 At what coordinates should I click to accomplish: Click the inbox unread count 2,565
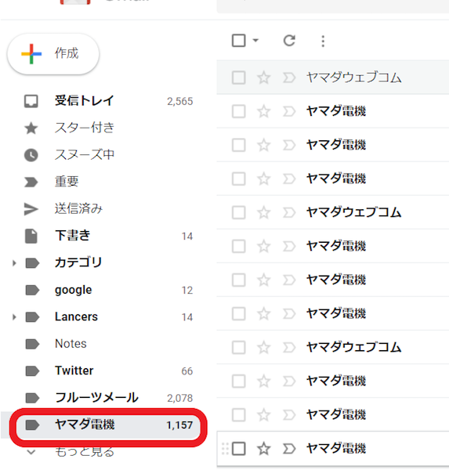(x=179, y=102)
